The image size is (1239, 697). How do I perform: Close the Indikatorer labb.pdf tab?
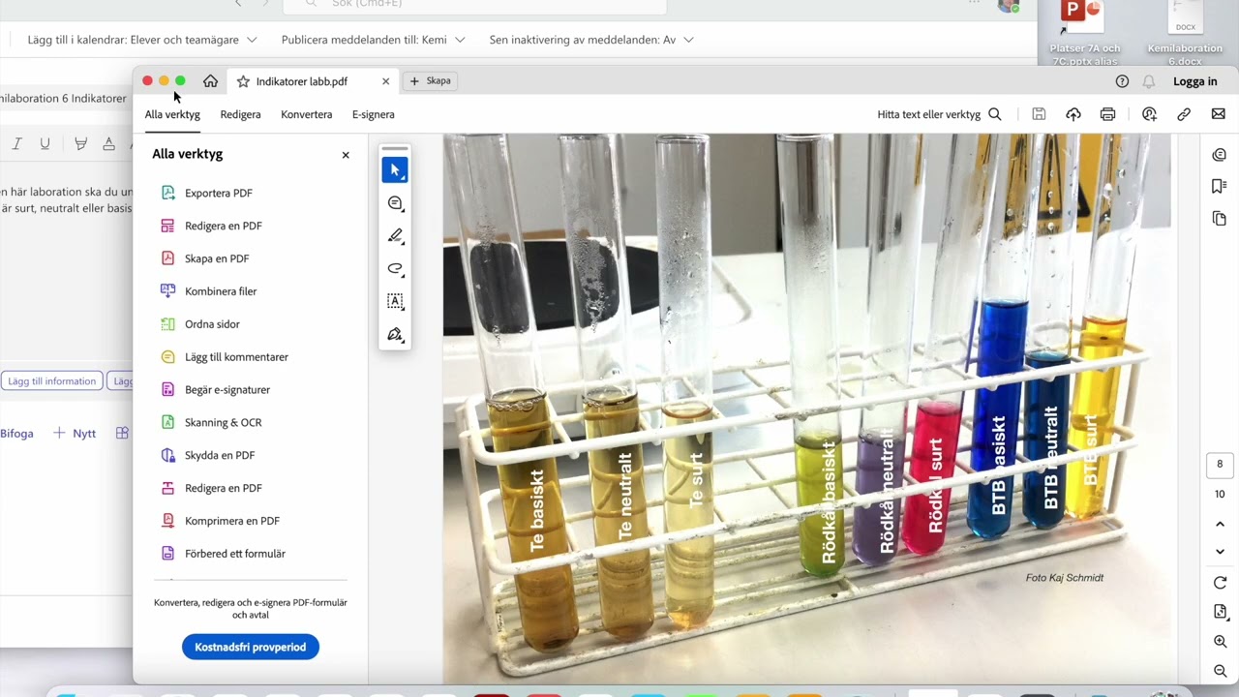[x=385, y=81]
